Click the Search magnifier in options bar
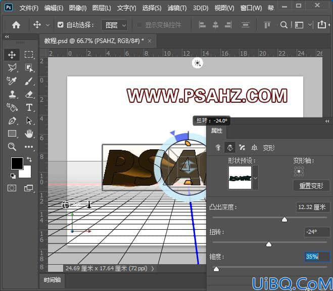 coord(283,25)
